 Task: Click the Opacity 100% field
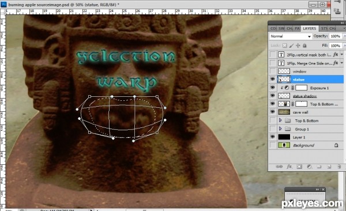pyautogui.click(x=336, y=36)
